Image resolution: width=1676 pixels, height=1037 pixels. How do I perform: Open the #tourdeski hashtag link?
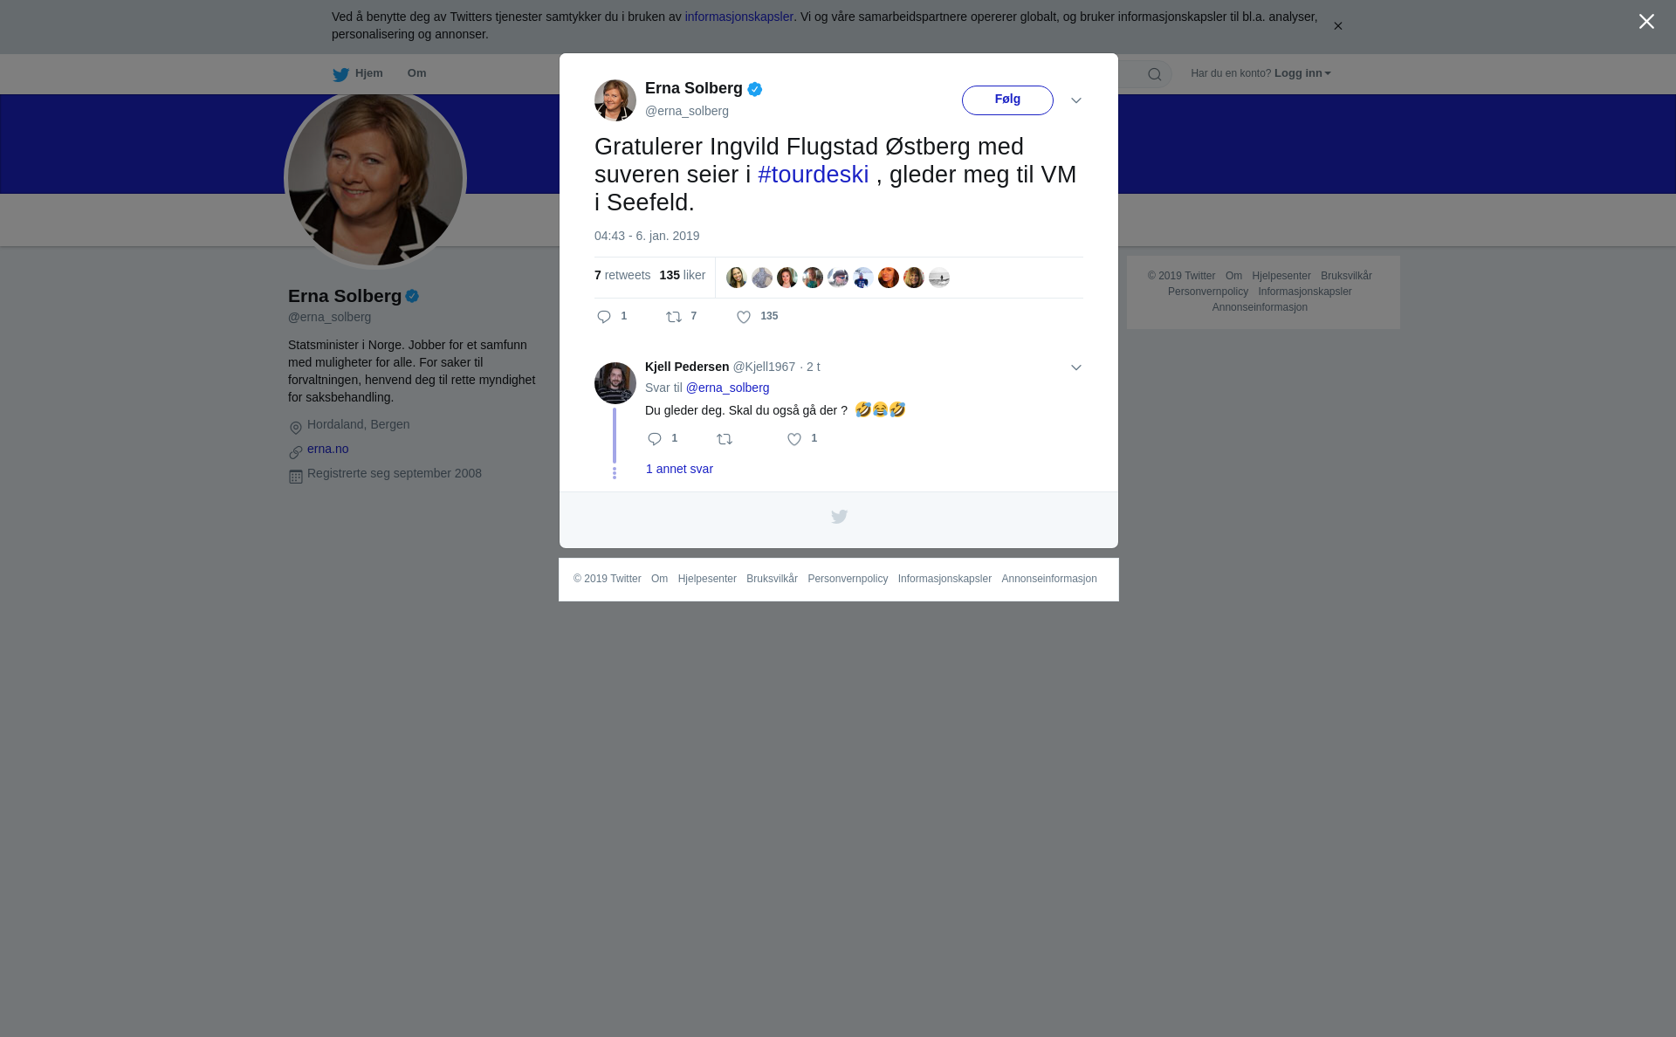tap(814, 175)
